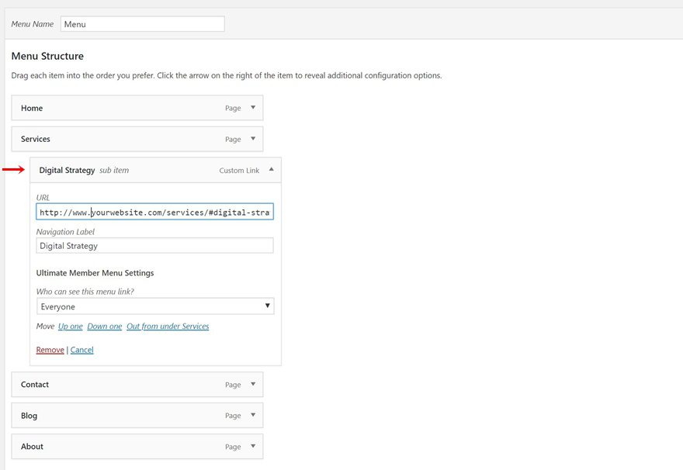Cancel editing the Digital Strategy item
Image resolution: width=683 pixels, height=470 pixels.
(81, 350)
